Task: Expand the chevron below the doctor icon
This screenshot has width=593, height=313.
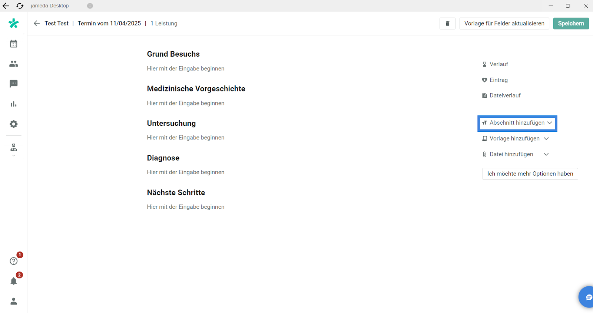Action: point(14,156)
